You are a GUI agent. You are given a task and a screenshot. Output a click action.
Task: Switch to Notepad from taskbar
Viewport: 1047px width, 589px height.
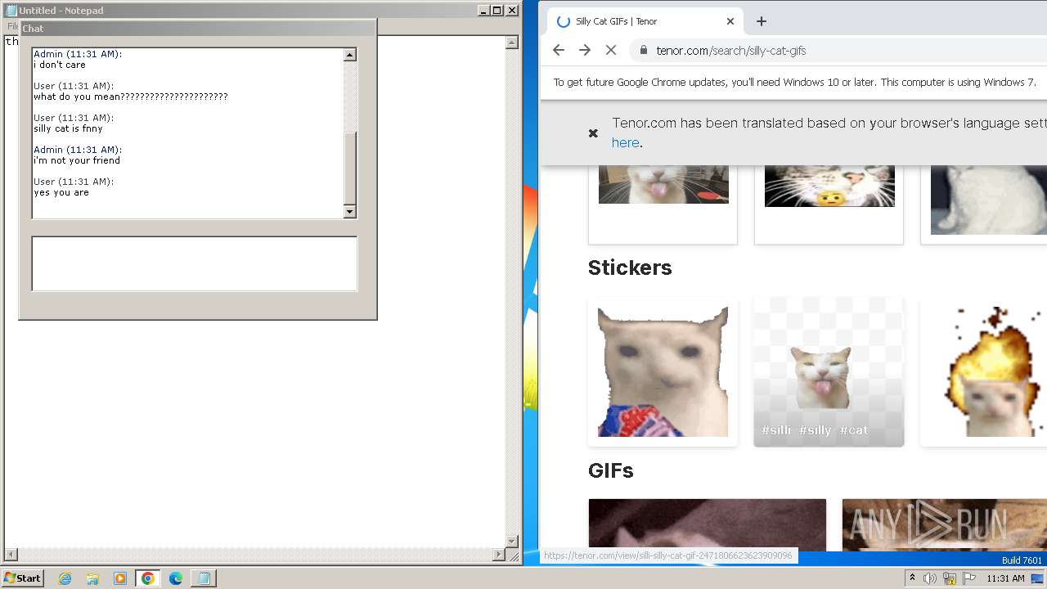[x=203, y=578]
